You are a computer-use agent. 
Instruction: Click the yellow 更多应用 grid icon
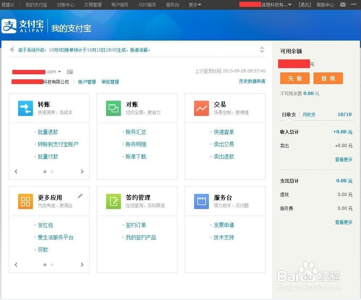tap(25, 201)
